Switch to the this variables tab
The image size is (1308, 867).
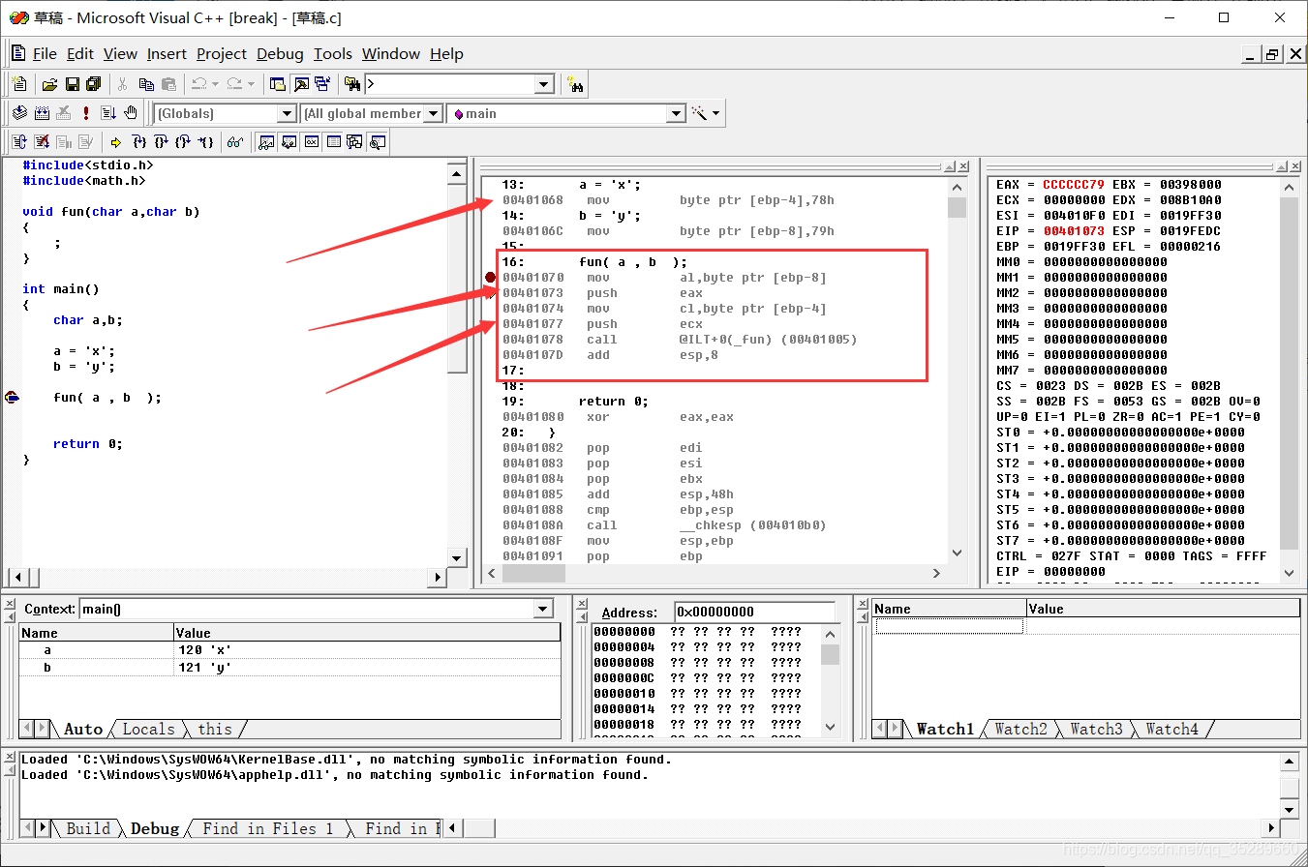(x=214, y=729)
